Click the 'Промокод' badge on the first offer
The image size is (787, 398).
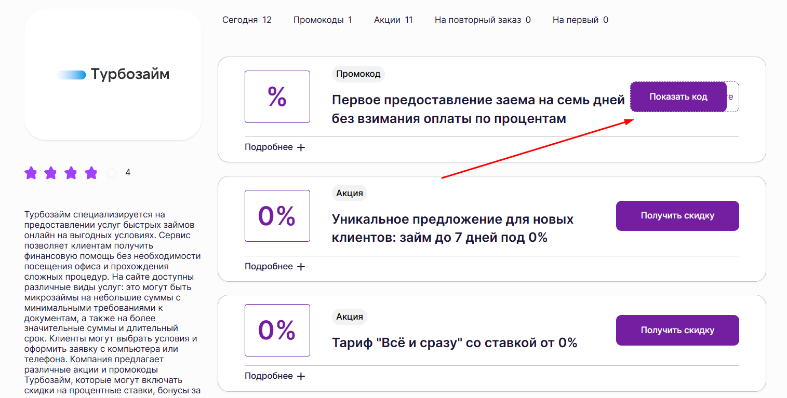358,74
